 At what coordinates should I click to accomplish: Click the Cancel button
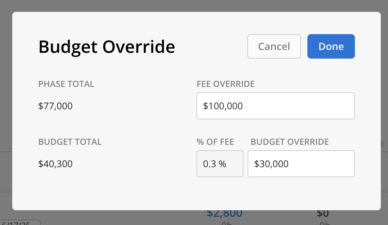274,46
